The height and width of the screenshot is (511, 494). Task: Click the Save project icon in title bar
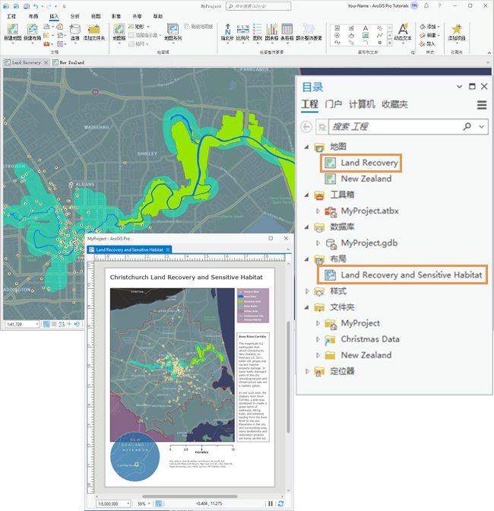(x=27, y=6)
